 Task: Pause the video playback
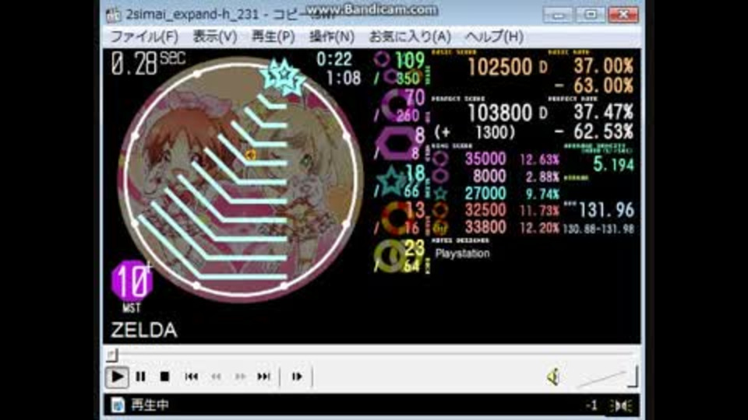pyautogui.click(x=141, y=376)
